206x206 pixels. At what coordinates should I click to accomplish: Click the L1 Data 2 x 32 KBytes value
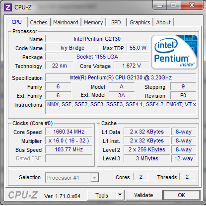click(147, 132)
